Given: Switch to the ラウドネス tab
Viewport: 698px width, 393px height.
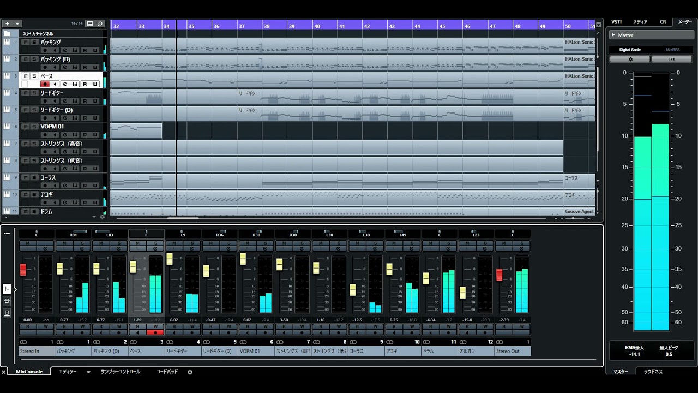Looking at the screenshot, I should click(x=653, y=371).
